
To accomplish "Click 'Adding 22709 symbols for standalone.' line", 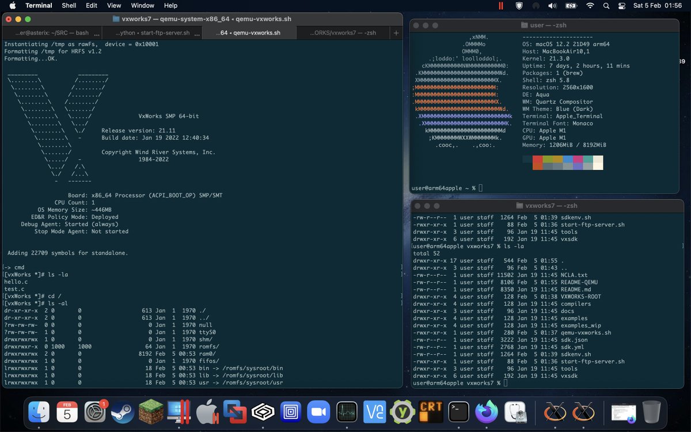I will point(68,253).
